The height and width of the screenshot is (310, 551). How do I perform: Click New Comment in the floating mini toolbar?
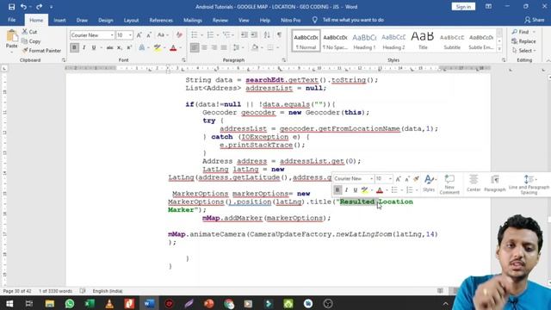[449, 184]
